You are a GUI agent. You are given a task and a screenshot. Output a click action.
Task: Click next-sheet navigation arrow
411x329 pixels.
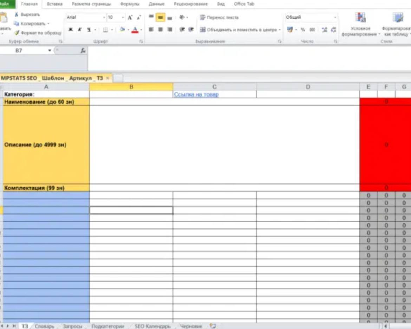pos(8,326)
